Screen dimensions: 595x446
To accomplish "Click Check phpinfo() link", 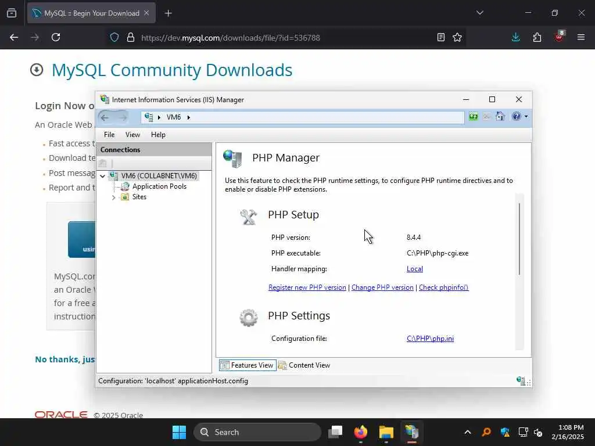I will (443, 287).
